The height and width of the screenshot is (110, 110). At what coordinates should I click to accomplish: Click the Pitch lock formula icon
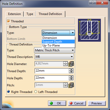[x=71, y=85]
